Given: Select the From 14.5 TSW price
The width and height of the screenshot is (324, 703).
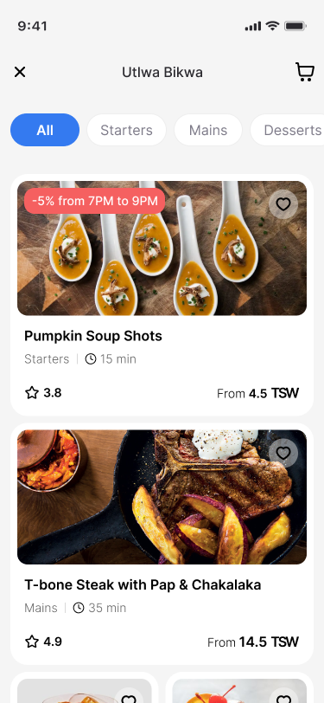Looking at the screenshot, I should tap(253, 642).
